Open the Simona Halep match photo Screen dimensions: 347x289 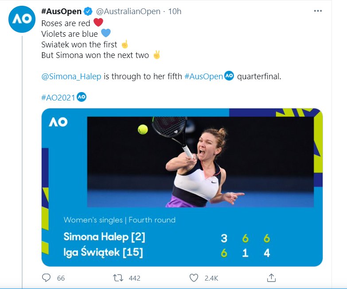pyautogui.click(x=199, y=162)
